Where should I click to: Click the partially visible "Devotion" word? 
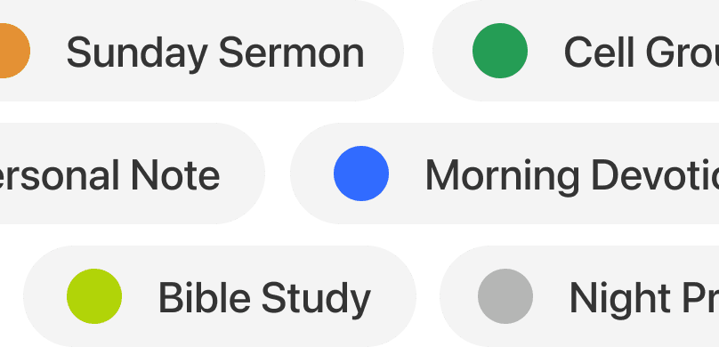tap(655, 175)
